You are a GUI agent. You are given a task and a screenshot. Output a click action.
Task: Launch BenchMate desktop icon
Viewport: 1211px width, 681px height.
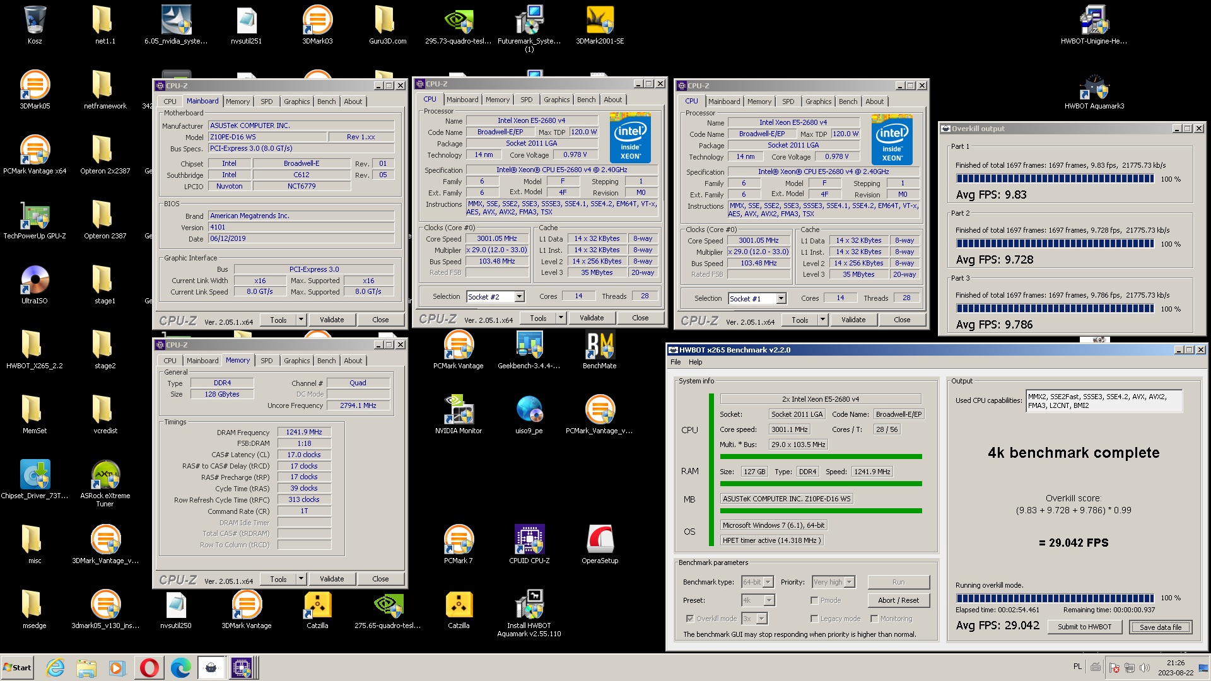tap(600, 349)
